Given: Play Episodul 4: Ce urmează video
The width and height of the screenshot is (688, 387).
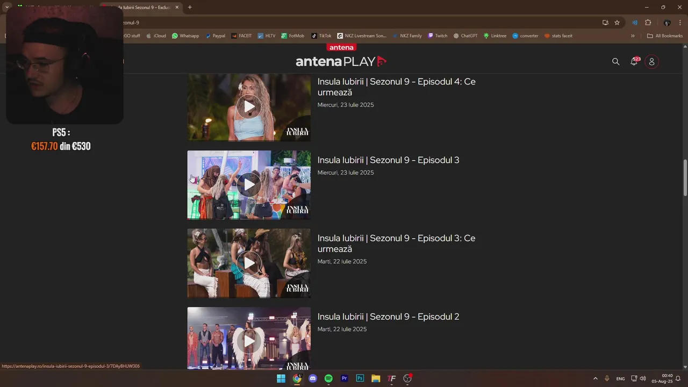Looking at the screenshot, I should [249, 106].
